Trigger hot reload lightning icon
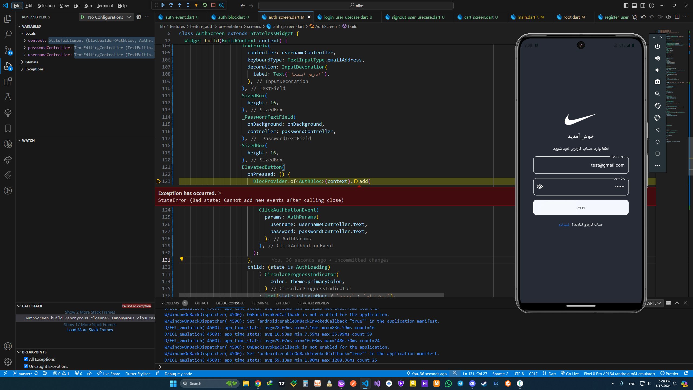Viewport: 693px width, 390px height. point(196,5)
